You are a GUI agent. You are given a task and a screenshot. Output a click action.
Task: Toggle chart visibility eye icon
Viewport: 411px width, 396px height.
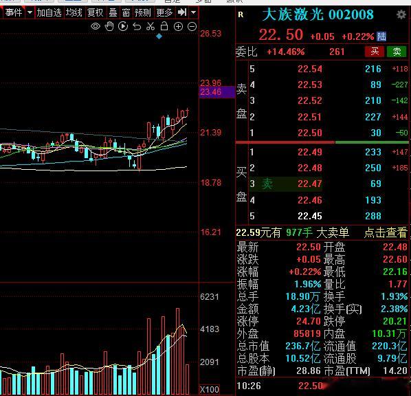click(x=96, y=27)
